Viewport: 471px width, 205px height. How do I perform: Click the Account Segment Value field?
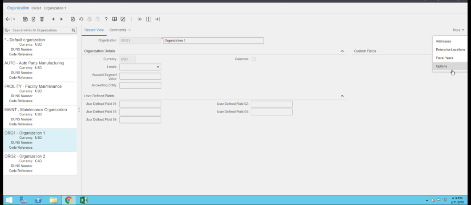(x=140, y=76)
